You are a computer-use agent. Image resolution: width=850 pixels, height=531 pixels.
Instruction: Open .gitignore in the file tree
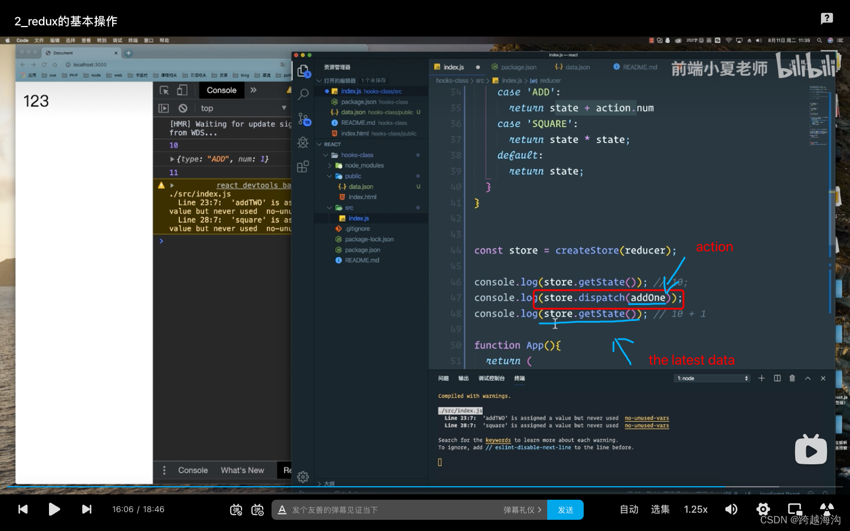pyautogui.click(x=358, y=229)
